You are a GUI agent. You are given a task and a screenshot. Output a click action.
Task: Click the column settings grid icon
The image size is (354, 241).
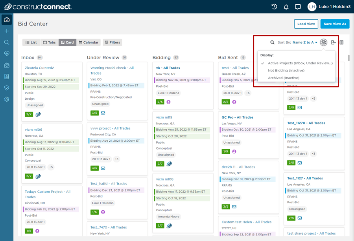tap(341, 42)
